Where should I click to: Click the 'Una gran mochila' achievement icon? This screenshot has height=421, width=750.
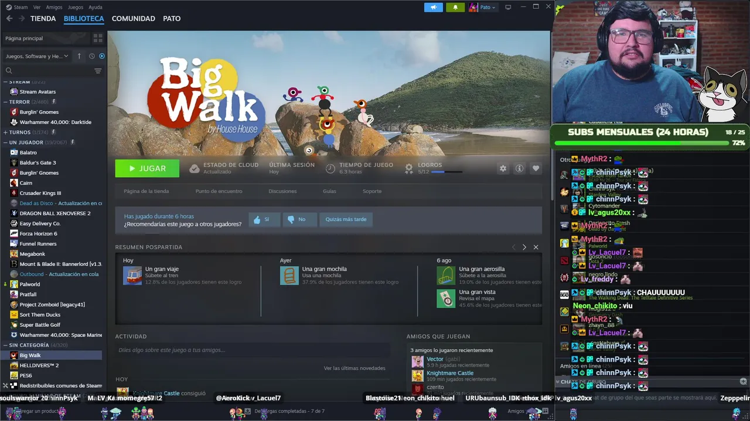pyautogui.click(x=289, y=275)
